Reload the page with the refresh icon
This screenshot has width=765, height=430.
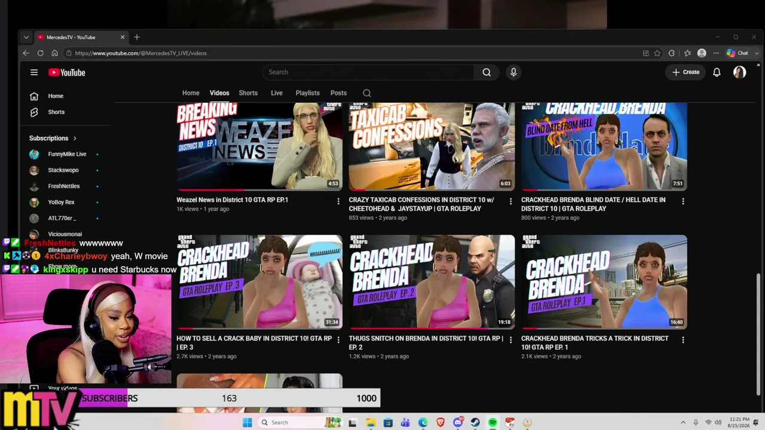coord(40,53)
